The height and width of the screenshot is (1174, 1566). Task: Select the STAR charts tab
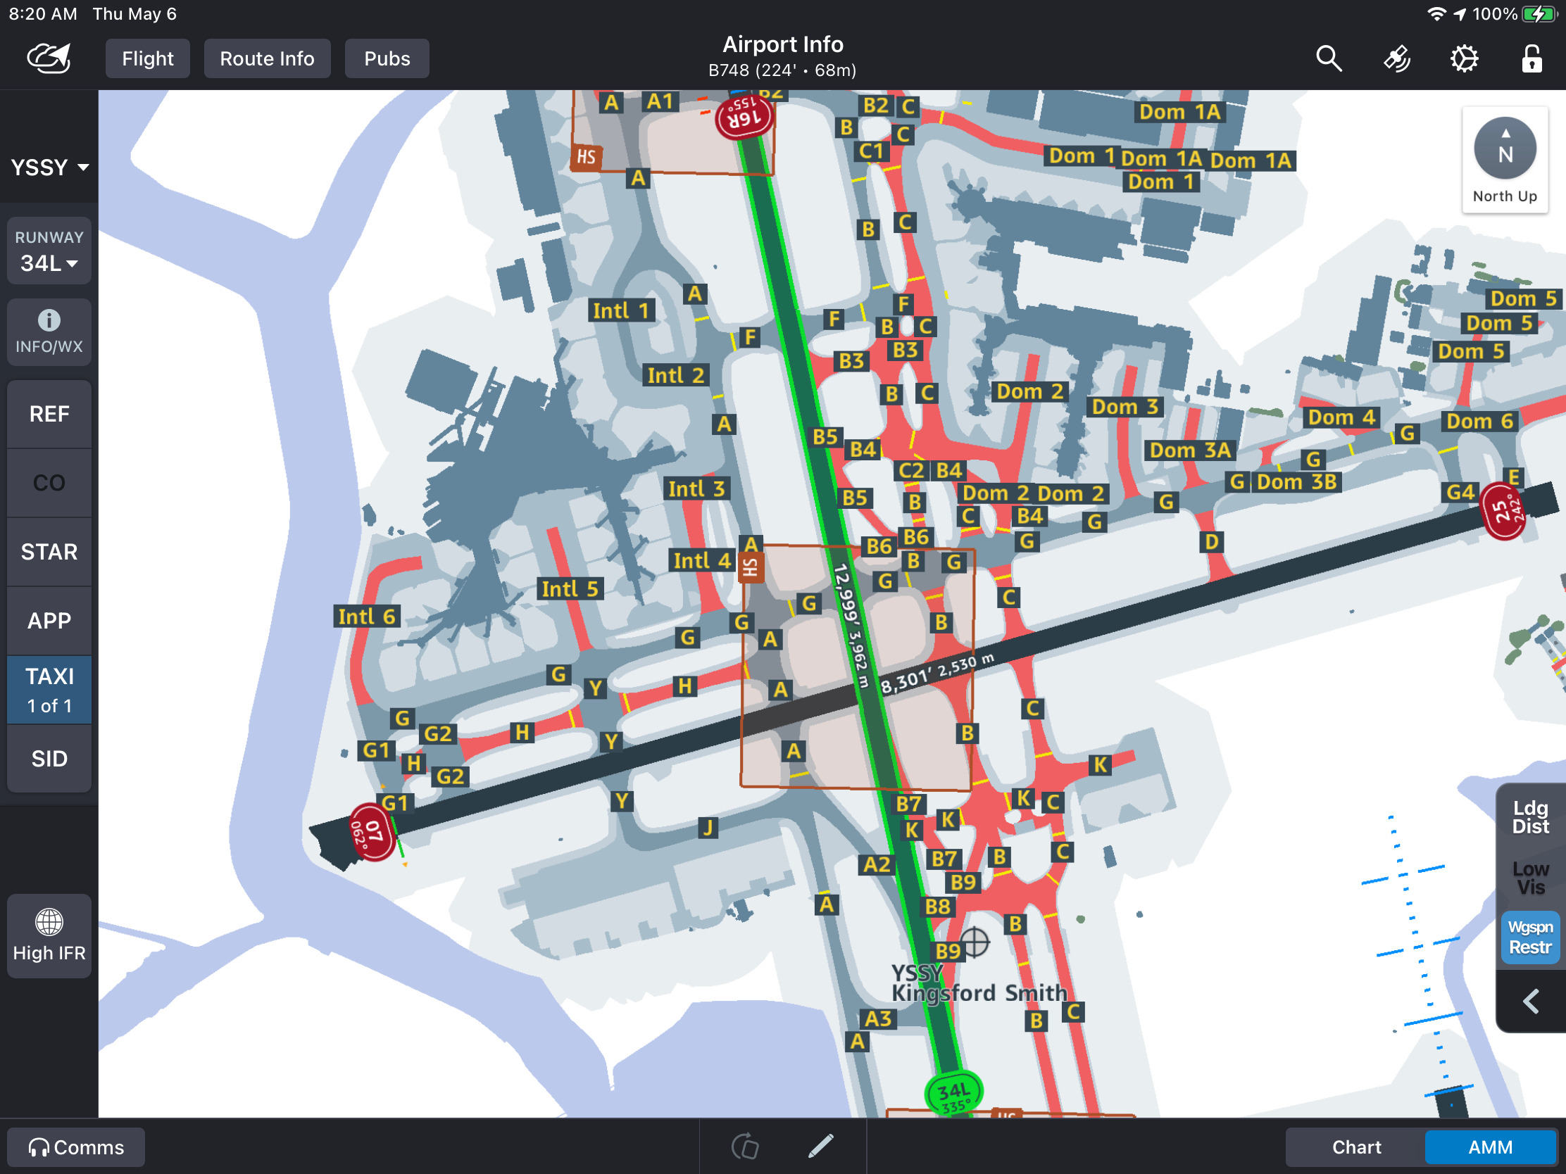click(x=49, y=552)
